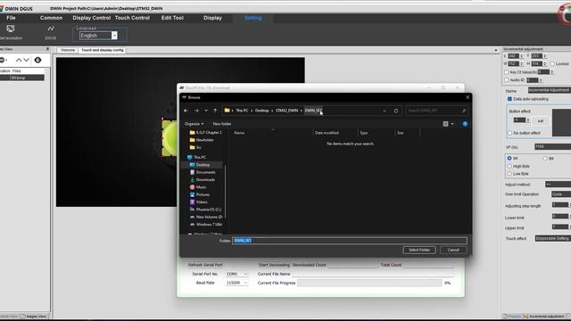This screenshot has height=321, width=571.
Task: Open the Language dropdown
Action: (114, 36)
